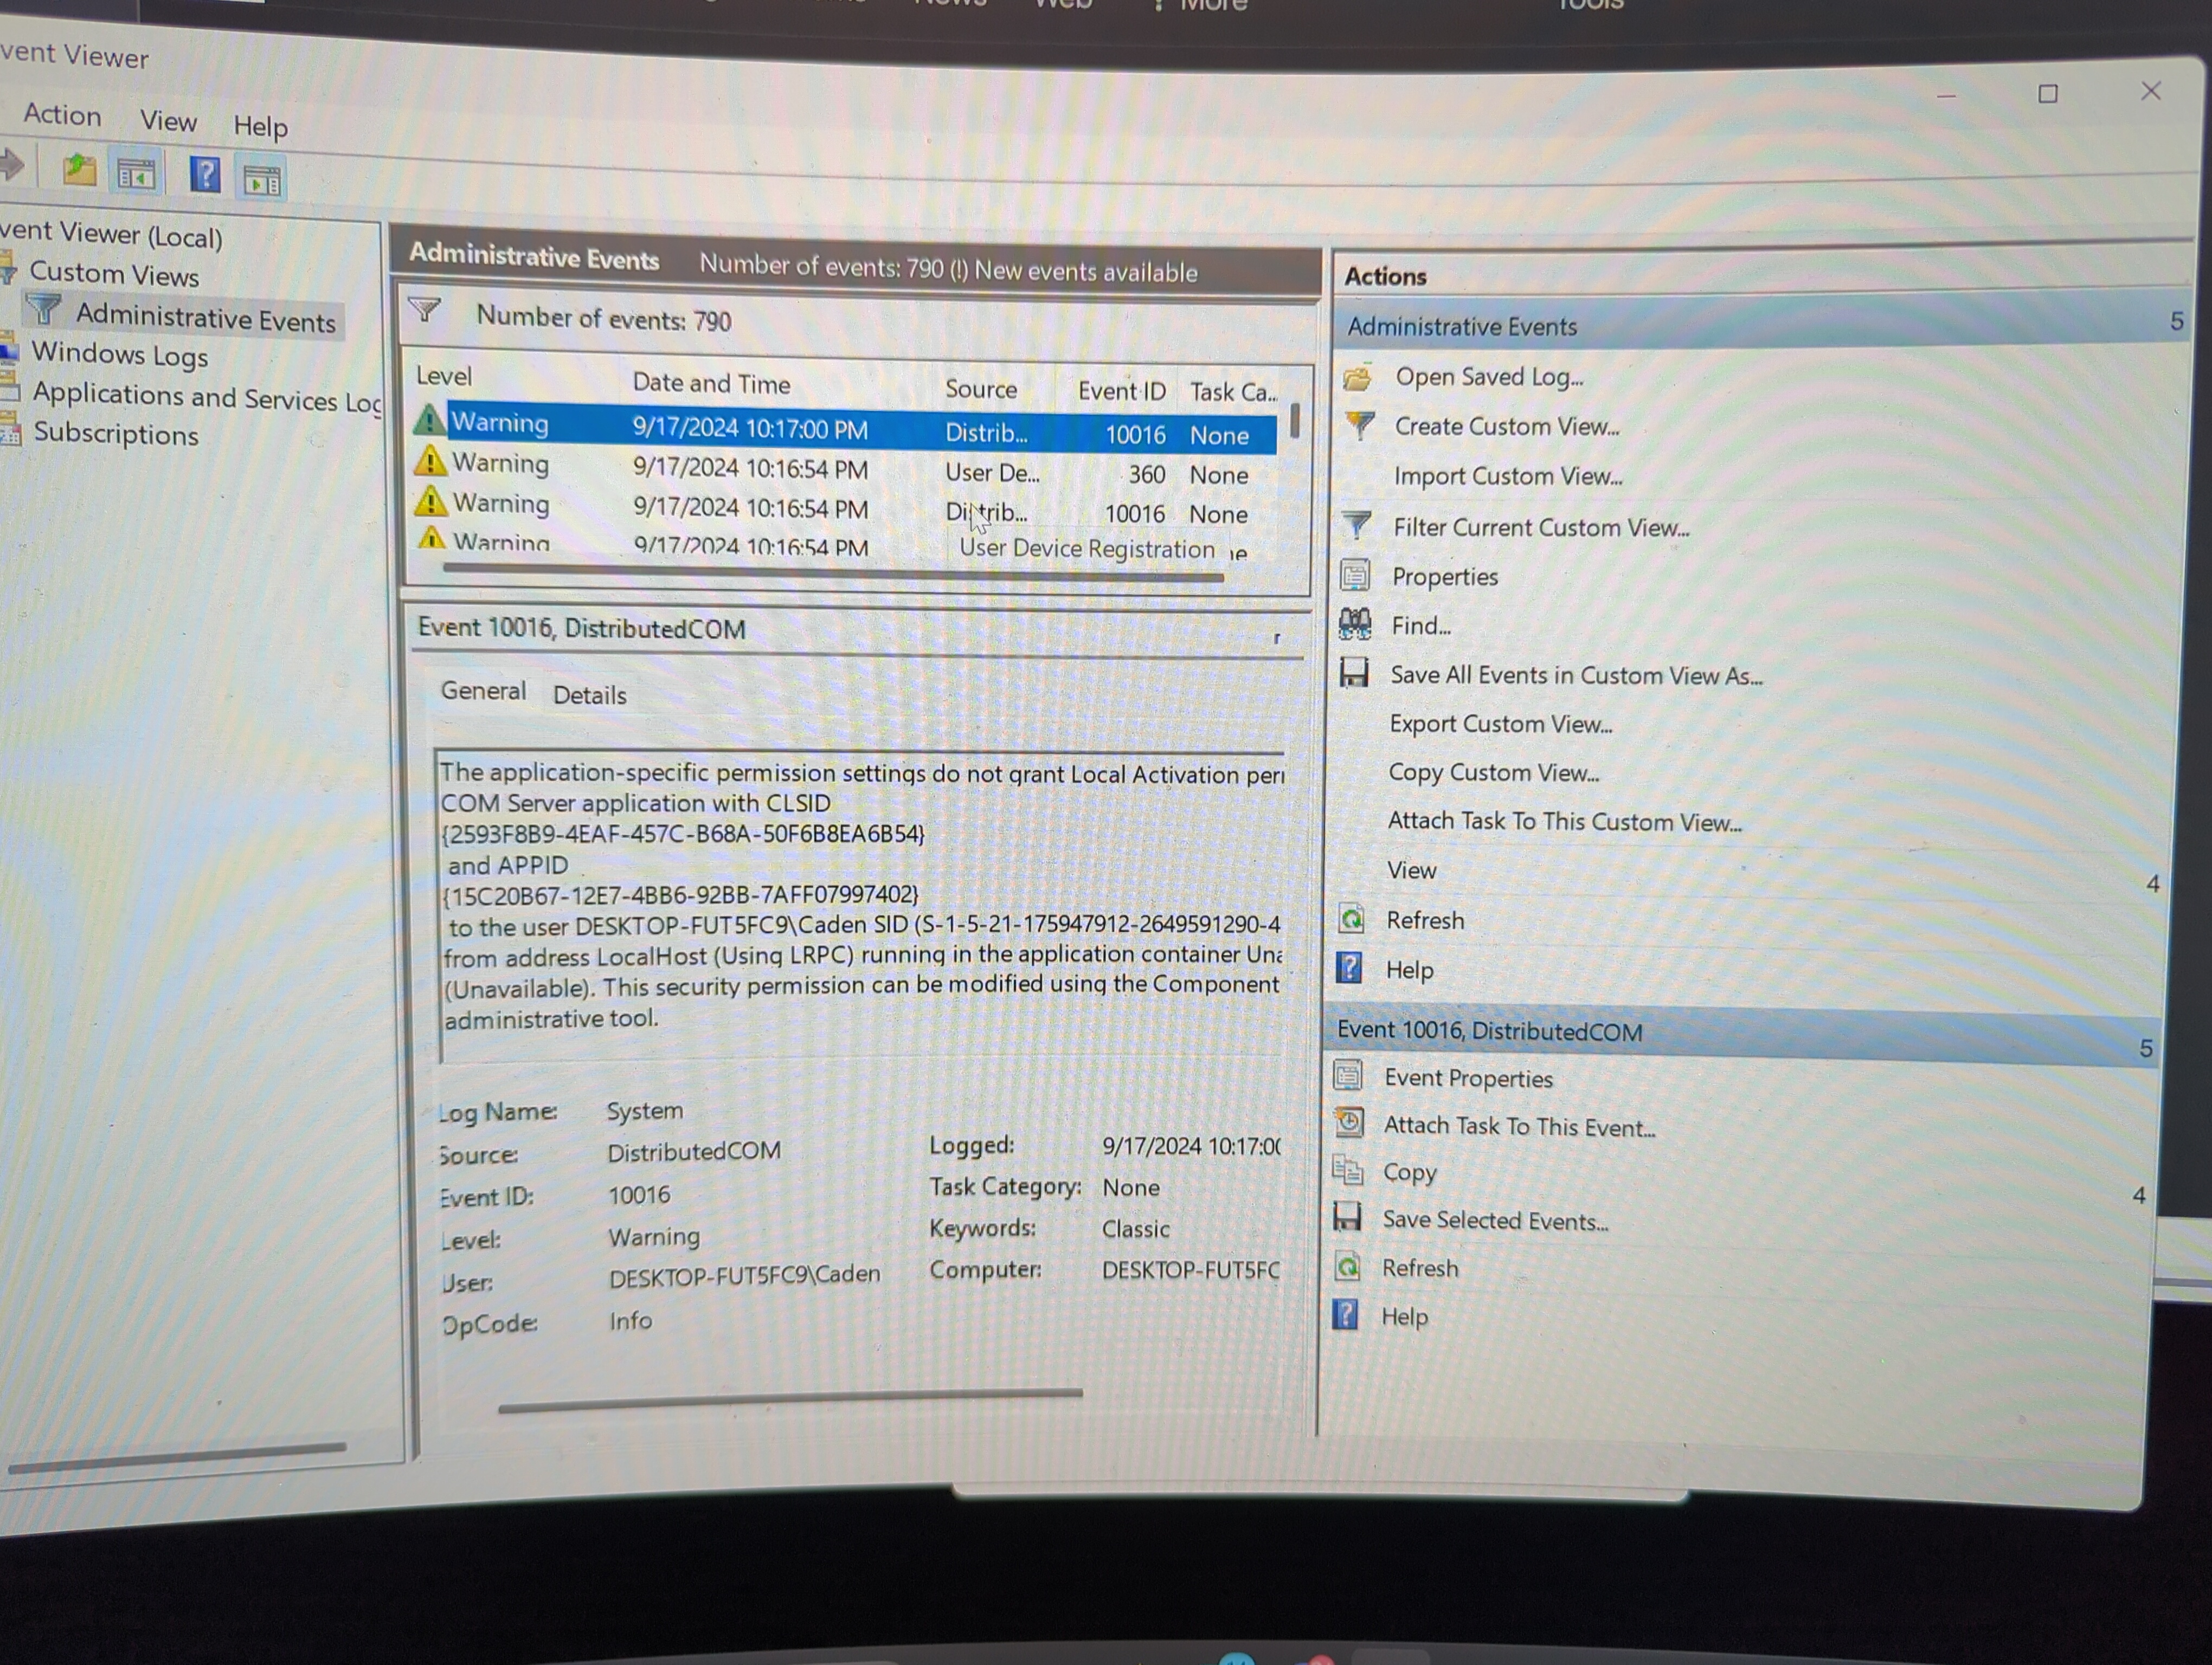The height and width of the screenshot is (1665, 2212).
Task: Click the event list vertical scrollbar thumb
Action: coord(1294,420)
